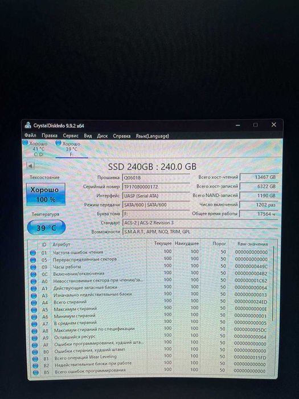Click the status icon for attribute A4
Viewport: 299px width, 399px height.
[x=34, y=303]
